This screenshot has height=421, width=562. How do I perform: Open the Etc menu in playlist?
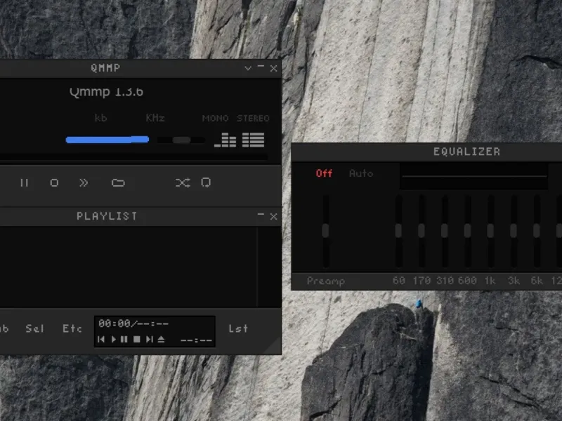(72, 328)
